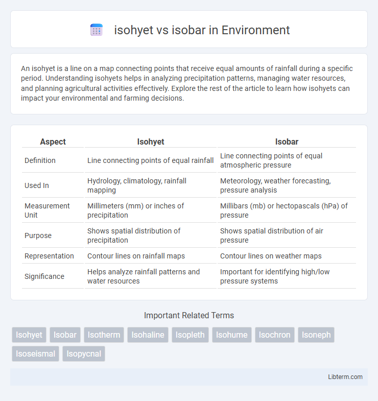Click the 'Isobar' column header
378x401 pixels.
287,141
